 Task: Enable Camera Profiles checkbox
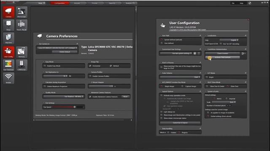click(90, 76)
